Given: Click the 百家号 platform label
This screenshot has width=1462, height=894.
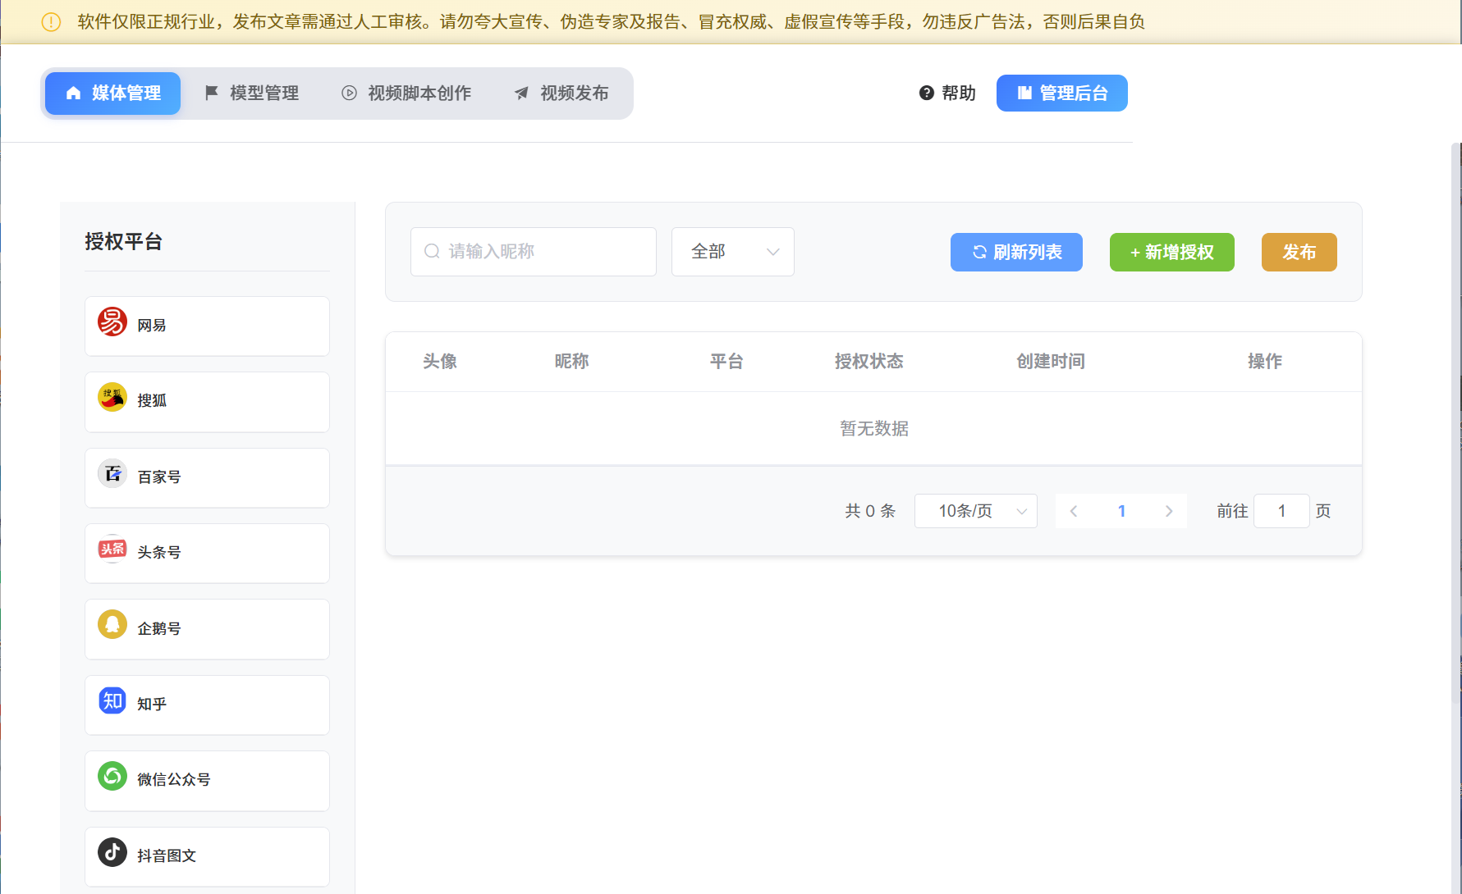Looking at the screenshot, I should (x=159, y=477).
